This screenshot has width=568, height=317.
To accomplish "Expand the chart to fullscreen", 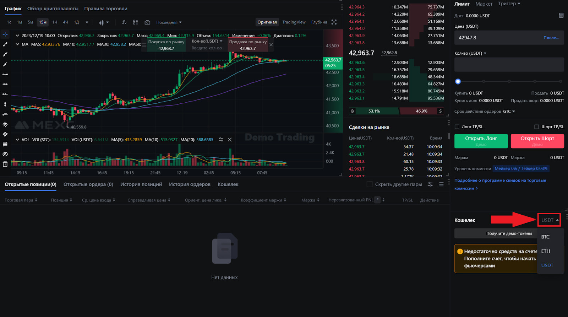I will click(x=334, y=22).
